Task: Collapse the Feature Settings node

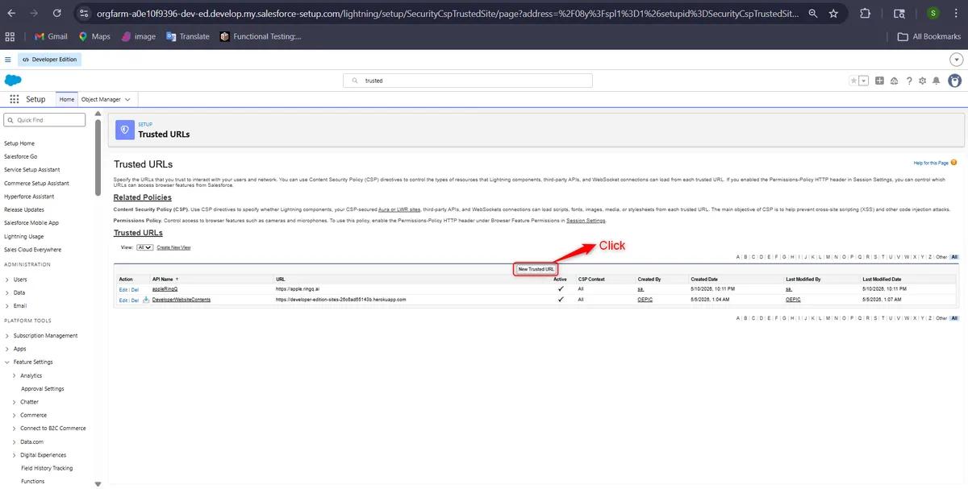Action: click(8, 362)
